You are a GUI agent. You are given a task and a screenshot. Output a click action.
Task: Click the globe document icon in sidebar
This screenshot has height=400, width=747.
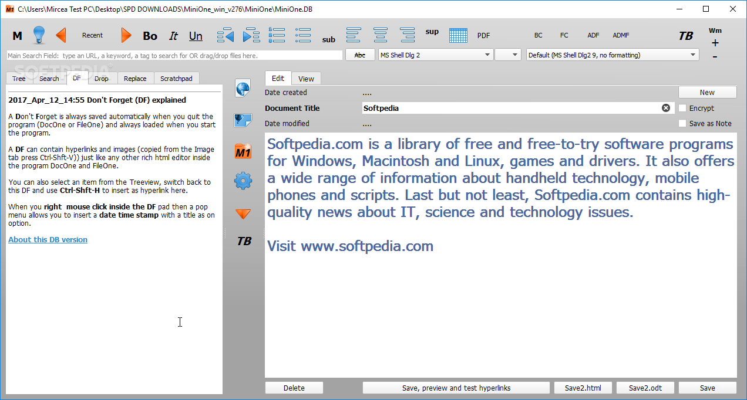(x=243, y=89)
